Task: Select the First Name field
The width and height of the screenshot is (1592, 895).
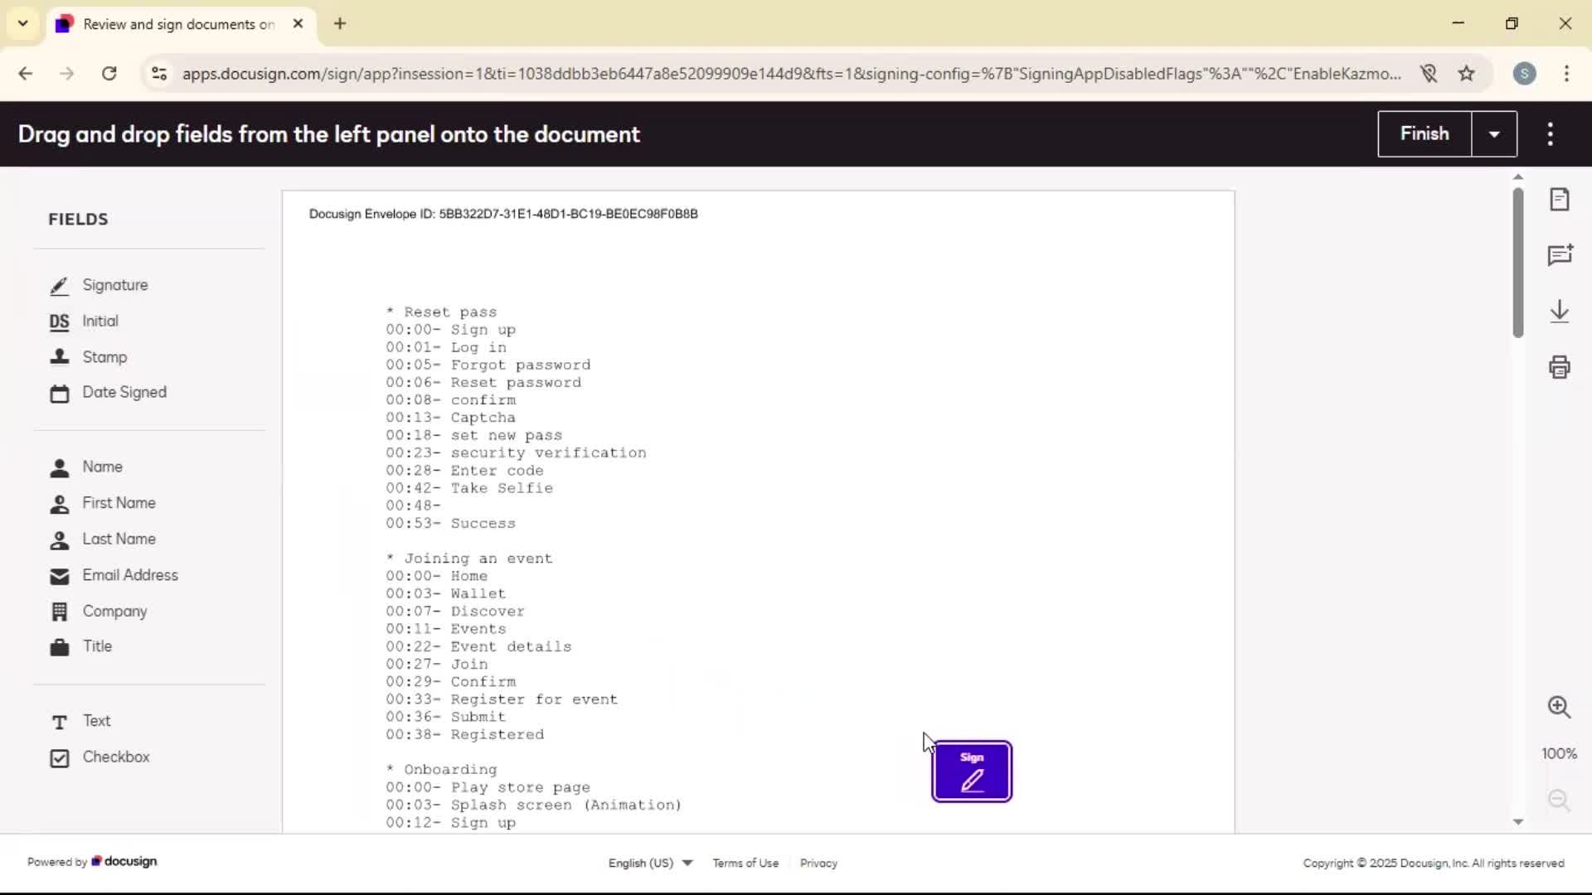Action: 102,503
